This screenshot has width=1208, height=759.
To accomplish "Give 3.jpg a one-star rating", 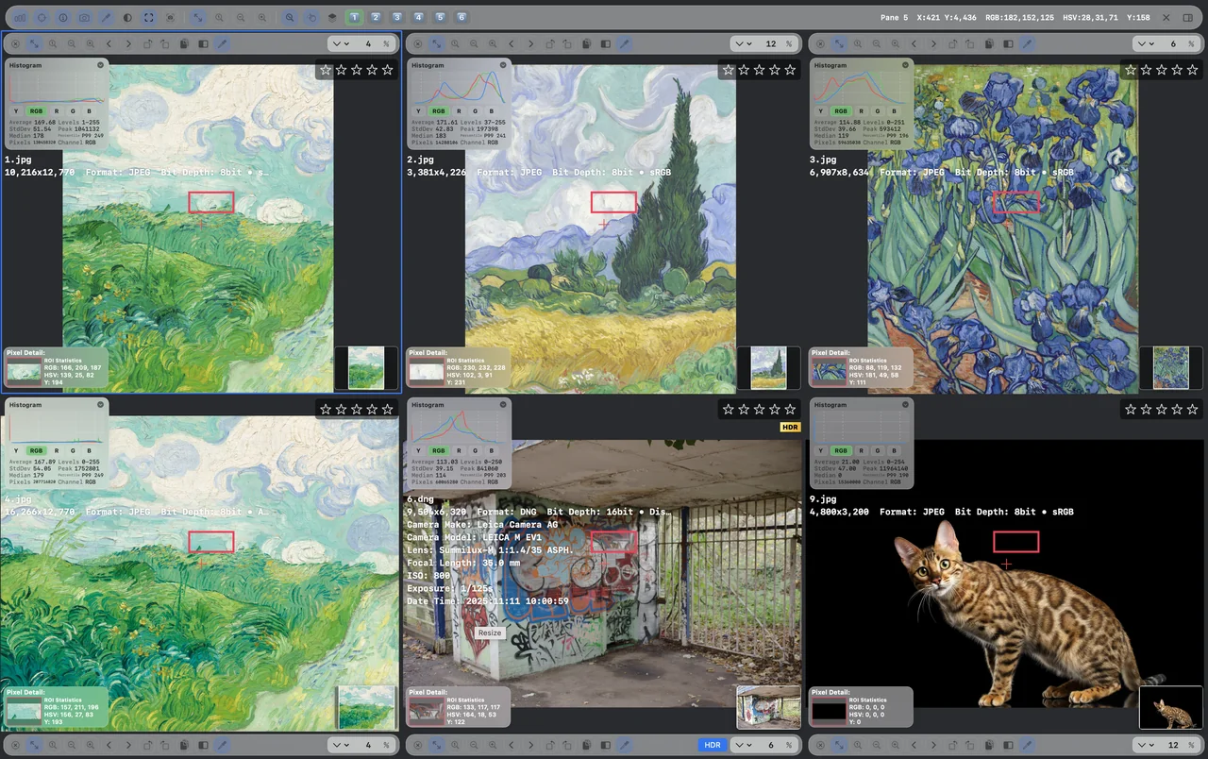I will pos(1131,70).
